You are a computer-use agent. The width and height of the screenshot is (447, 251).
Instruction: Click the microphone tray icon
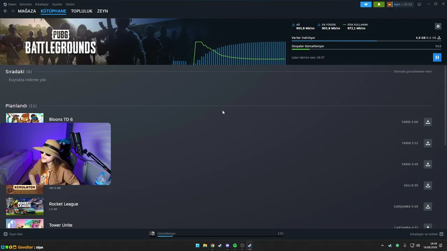(405, 246)
